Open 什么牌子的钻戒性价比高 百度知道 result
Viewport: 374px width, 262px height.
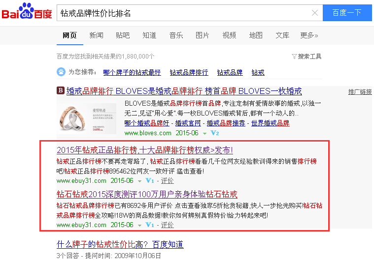(120, 244)
